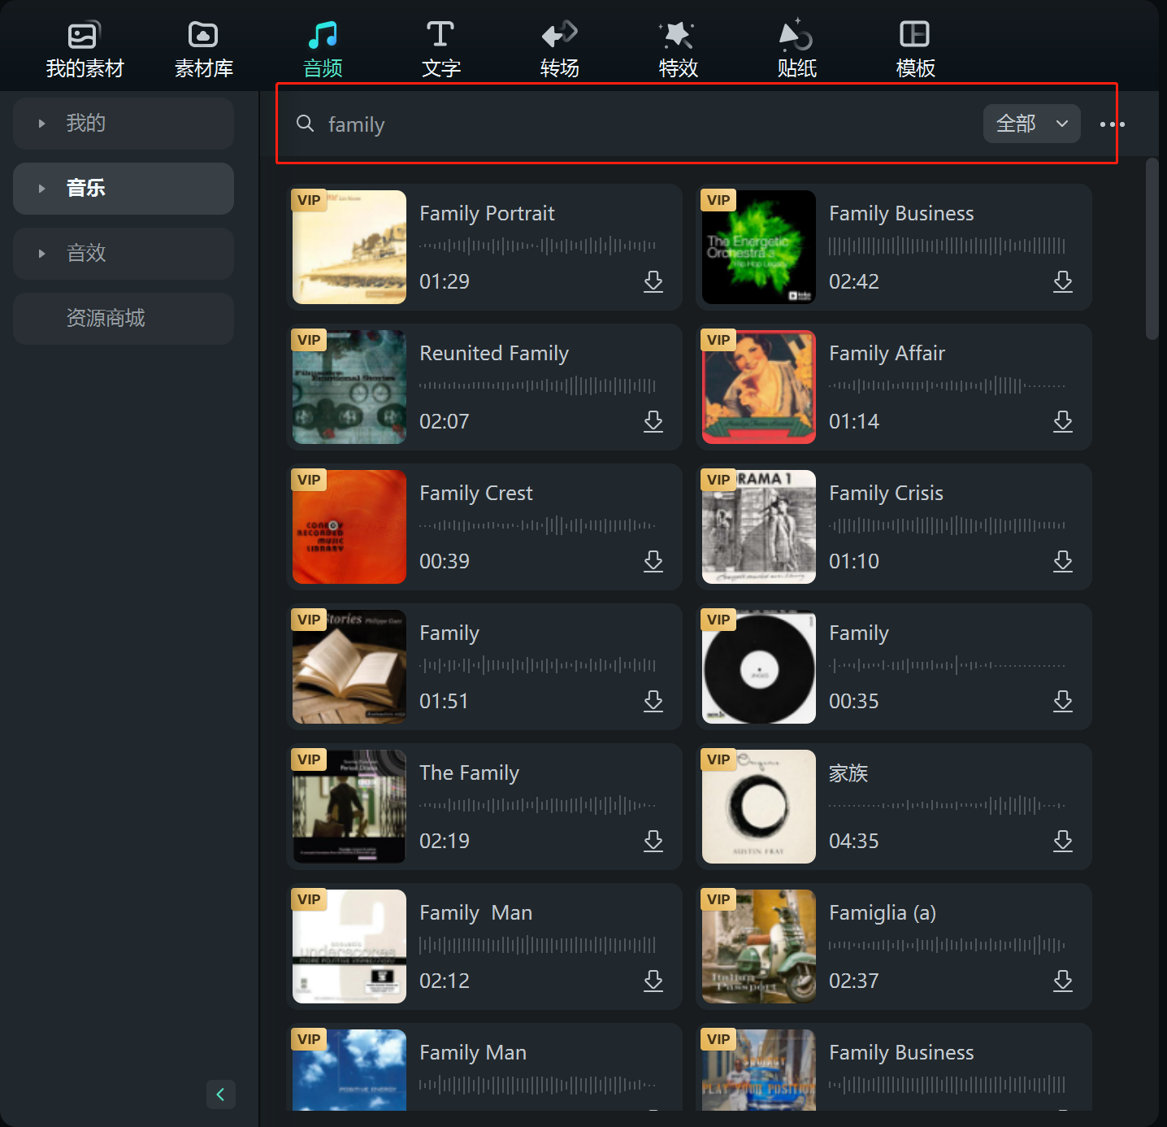Click the 家族 track waveform
1167x1127 pixels.
pos(947,805)
